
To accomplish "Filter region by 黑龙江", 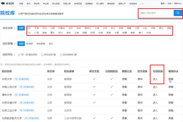I will point(88,28).
